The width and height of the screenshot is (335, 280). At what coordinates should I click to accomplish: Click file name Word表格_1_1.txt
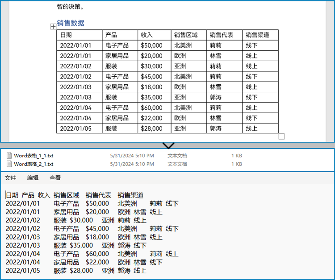tap(33, 156)
